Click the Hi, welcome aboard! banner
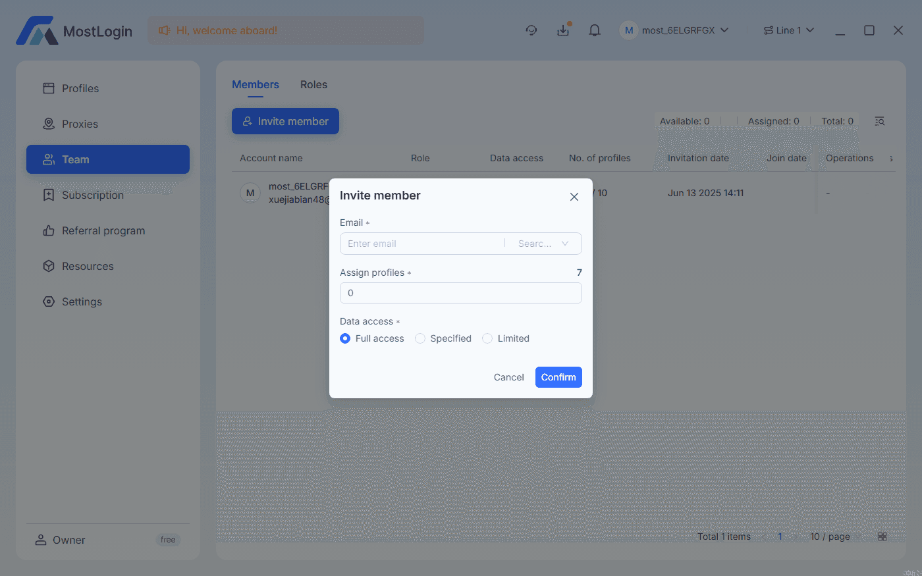 (286, 30)
